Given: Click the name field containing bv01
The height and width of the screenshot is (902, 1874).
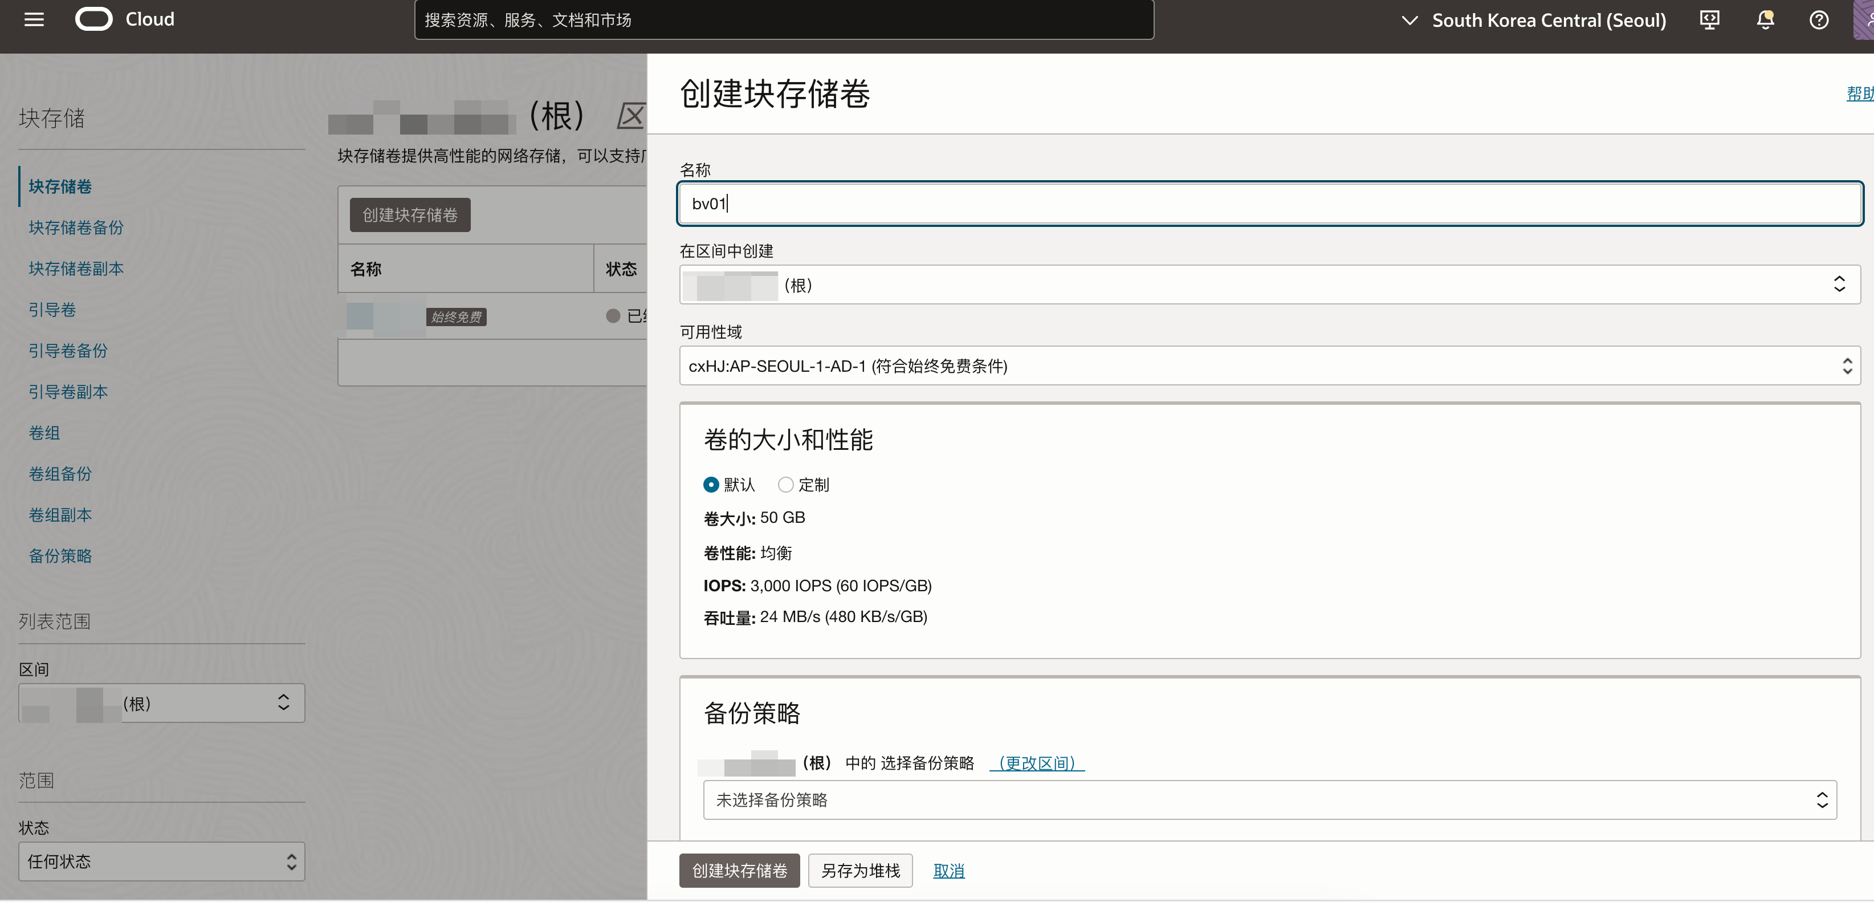Looking at the screenshot, I should [1269, 203].
